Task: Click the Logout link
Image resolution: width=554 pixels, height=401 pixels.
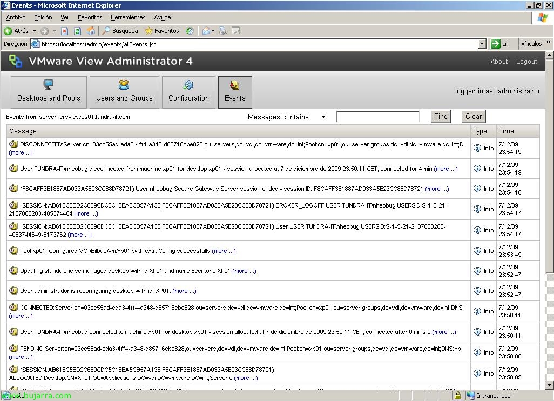Action: (526, 62)
